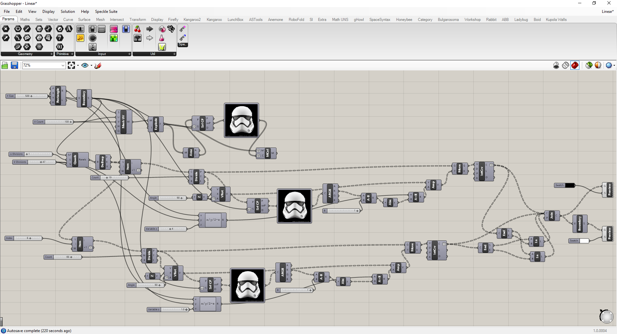Click the Boolean Toggle input icon
This screenshot has height=334, width=617.
(x=93, y=29)
